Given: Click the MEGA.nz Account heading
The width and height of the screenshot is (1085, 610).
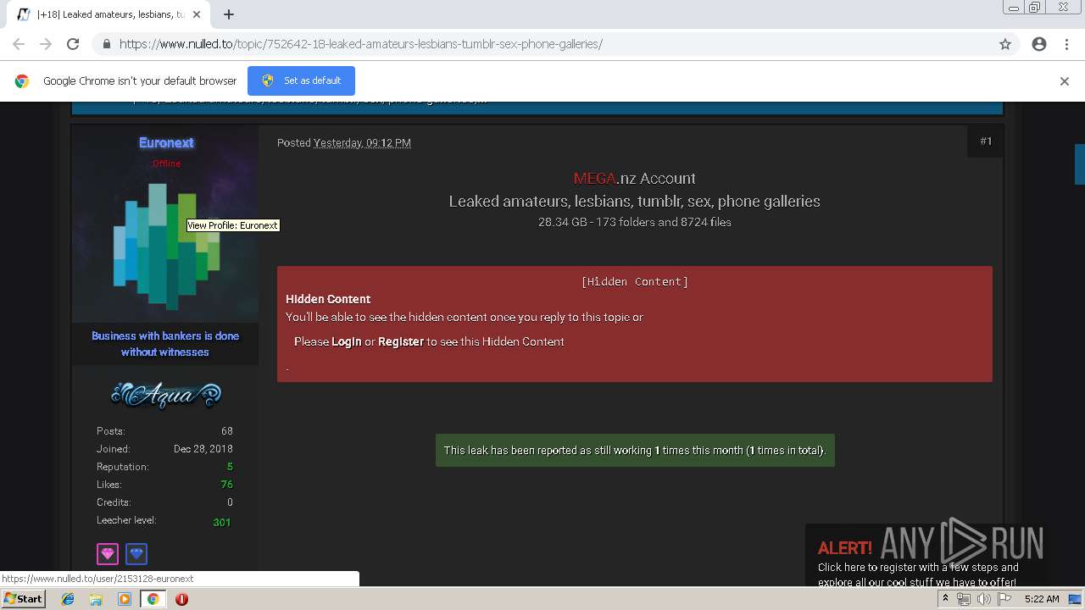Looking at the screenshot, I should click(635, 179).
